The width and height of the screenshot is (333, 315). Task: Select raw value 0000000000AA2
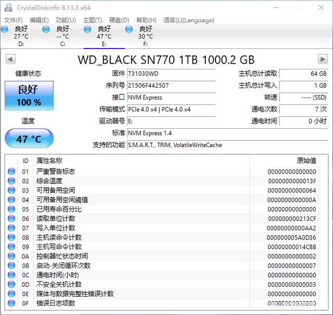291,228
